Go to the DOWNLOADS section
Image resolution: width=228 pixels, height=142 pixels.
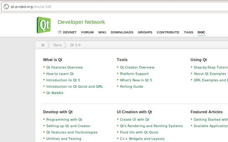(122, 32)
